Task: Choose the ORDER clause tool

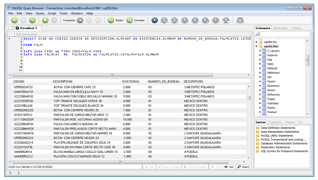Action: pos(216,20)
